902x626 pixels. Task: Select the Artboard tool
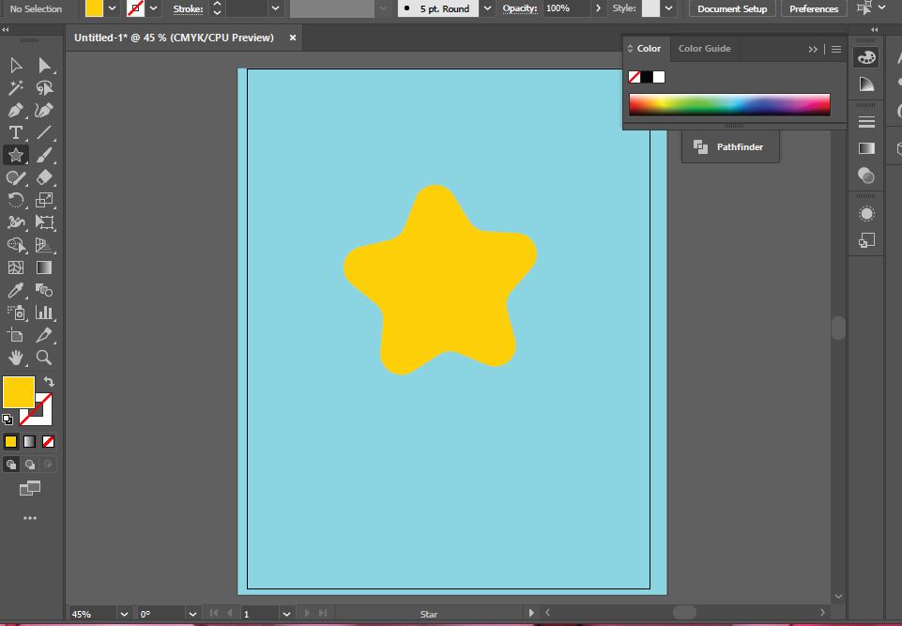coord(16,335)
